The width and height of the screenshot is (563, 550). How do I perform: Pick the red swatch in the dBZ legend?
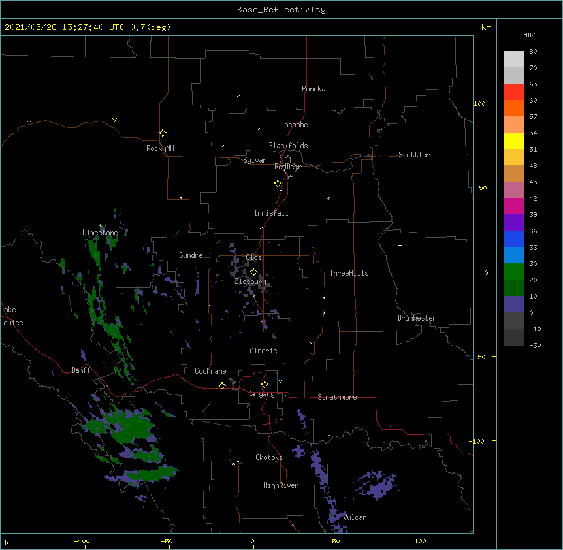pyautogui.click(x=513, y=91)
